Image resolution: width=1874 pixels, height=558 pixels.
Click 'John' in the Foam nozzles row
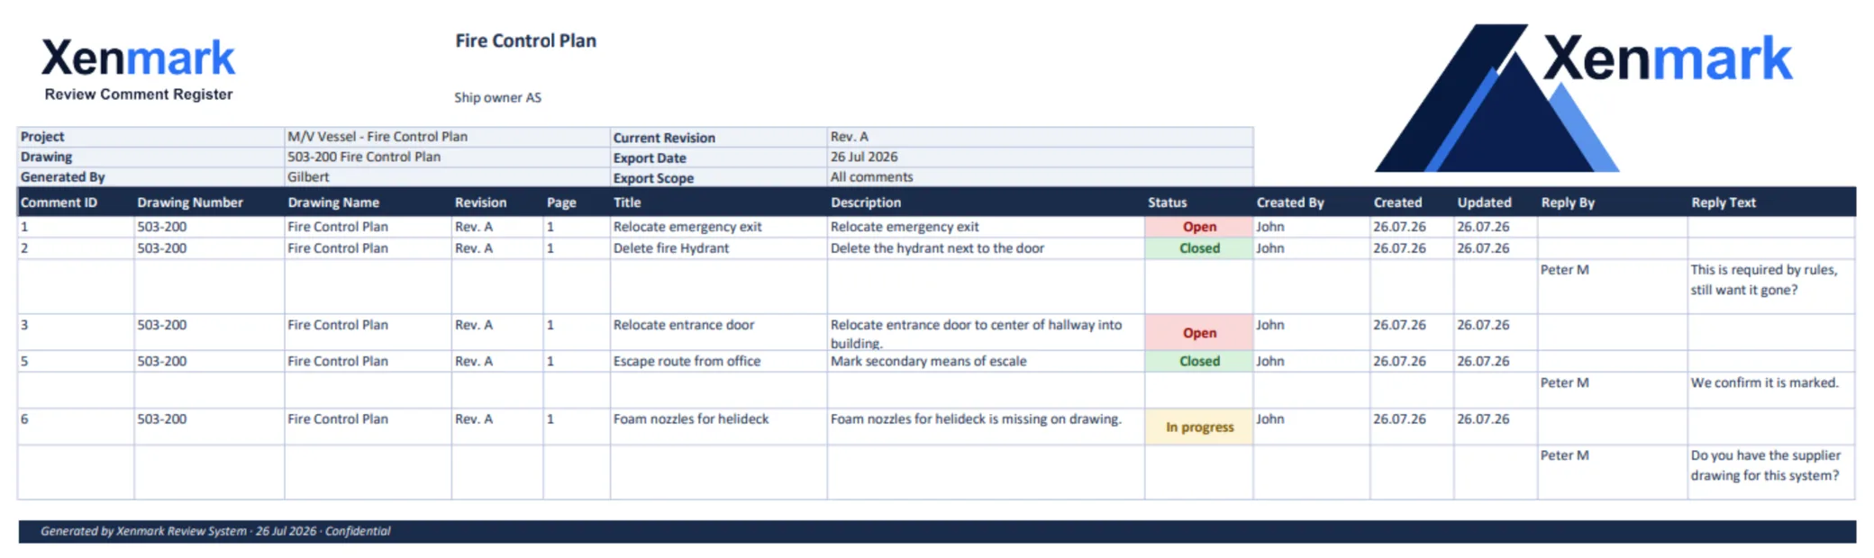(1270, 419)
